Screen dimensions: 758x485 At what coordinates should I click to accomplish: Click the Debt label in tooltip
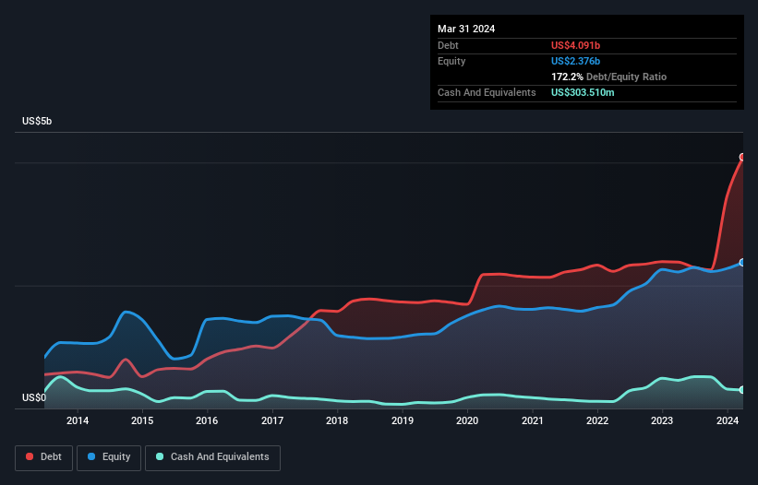pyautogui.click(x=448, y=45)
